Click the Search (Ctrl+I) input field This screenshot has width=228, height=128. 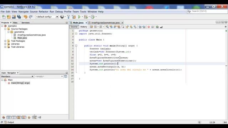point(209,11)
